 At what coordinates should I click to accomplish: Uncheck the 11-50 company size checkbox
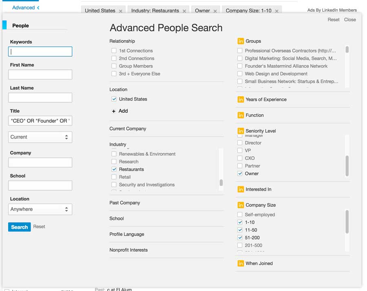coord(240,230)
